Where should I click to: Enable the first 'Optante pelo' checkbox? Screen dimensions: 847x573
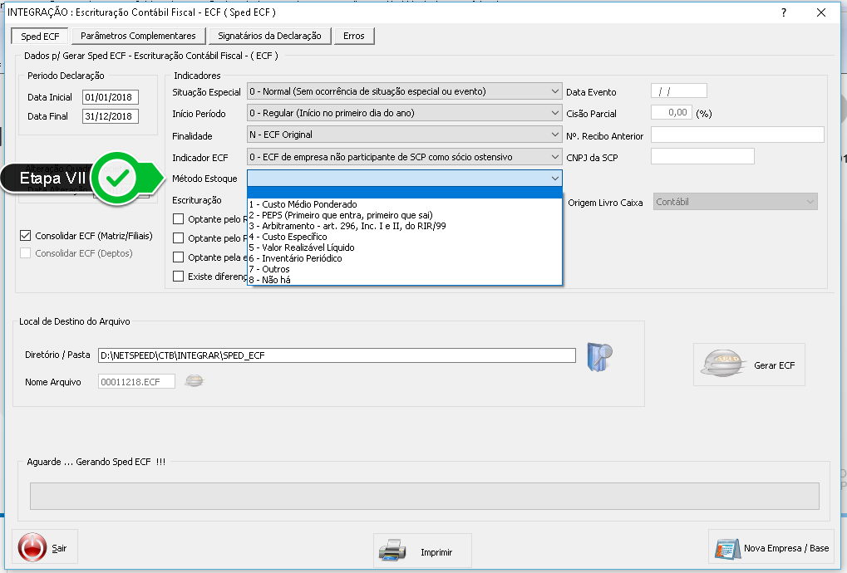coord(178,219)
